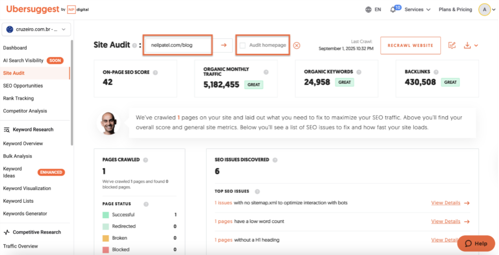This screenshot has height=255, width=499.
Task: Click yellow Broken status swatch
Action: click(x=106, y=238)
